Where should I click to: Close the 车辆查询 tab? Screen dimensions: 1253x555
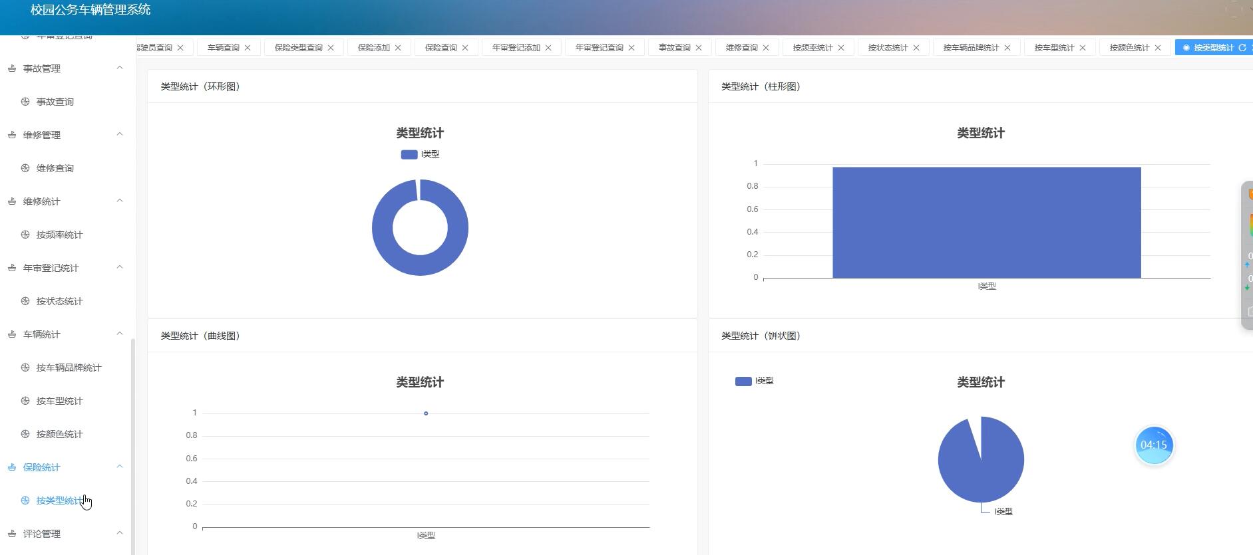point(248,48)
